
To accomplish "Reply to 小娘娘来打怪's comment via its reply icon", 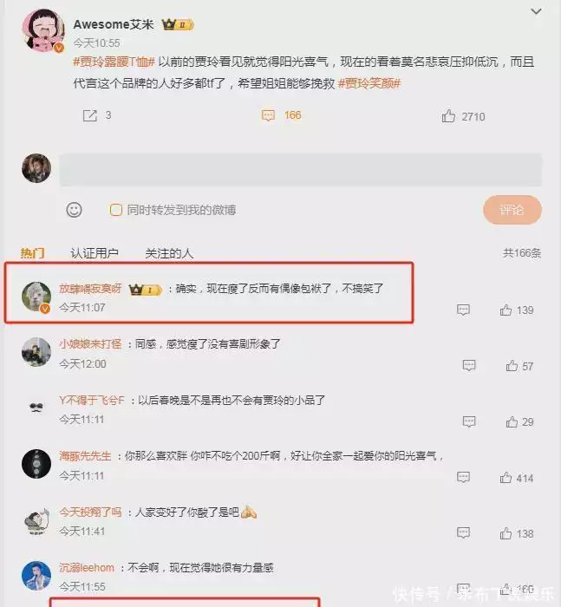I will (469, 365).
